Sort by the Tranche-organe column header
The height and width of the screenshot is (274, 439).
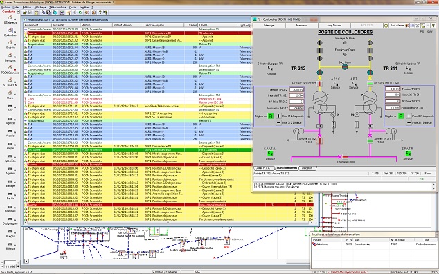tap(164, 25)
